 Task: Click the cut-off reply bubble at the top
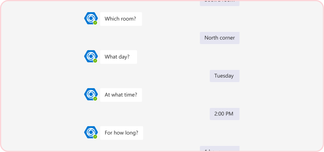220,3
